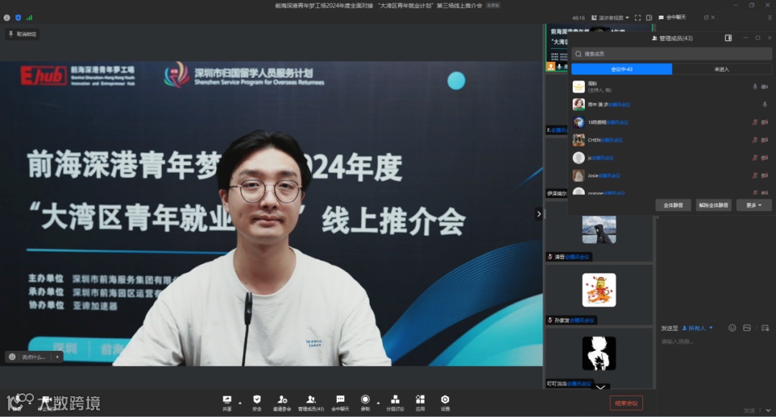Toggle the host's microphone in member list
Viewport: 776px width, 417px height.
[754, 87]
